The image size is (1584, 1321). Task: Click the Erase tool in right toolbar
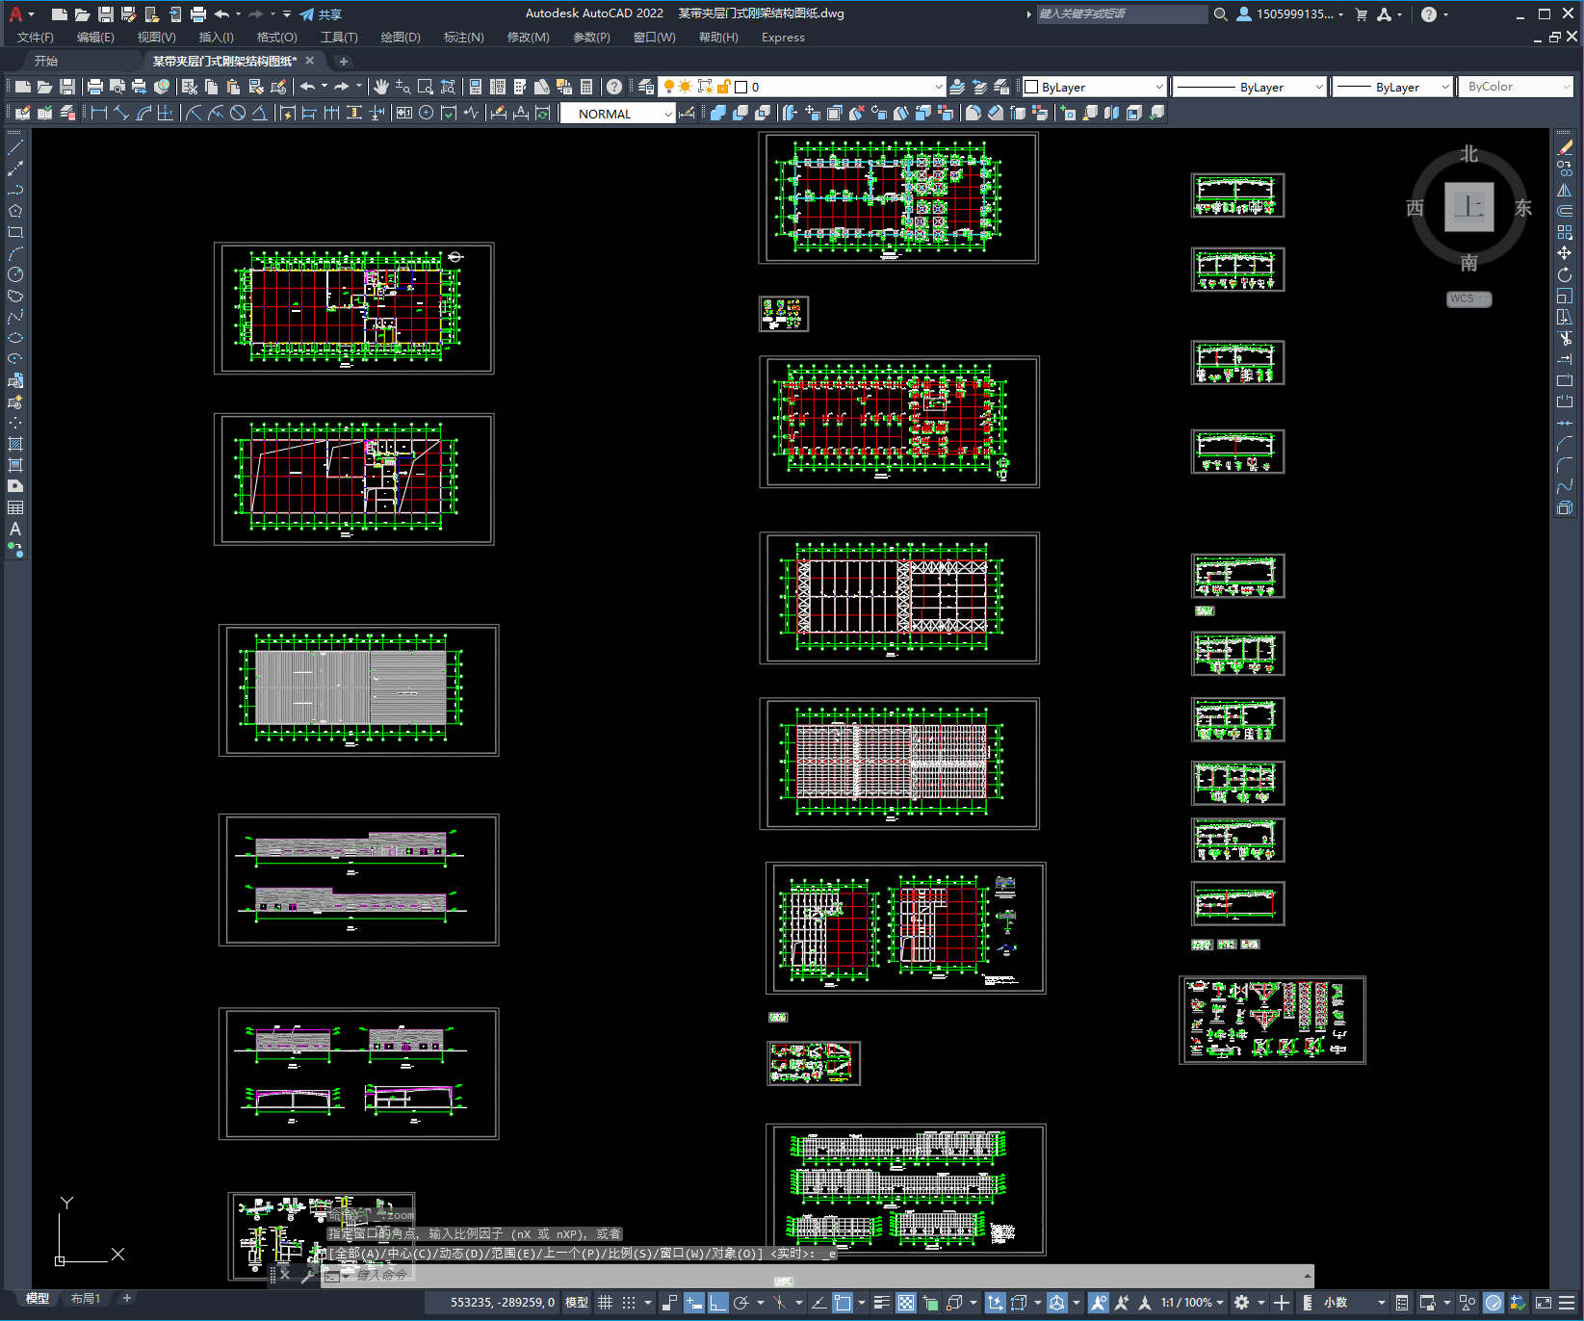(1565, 147)
